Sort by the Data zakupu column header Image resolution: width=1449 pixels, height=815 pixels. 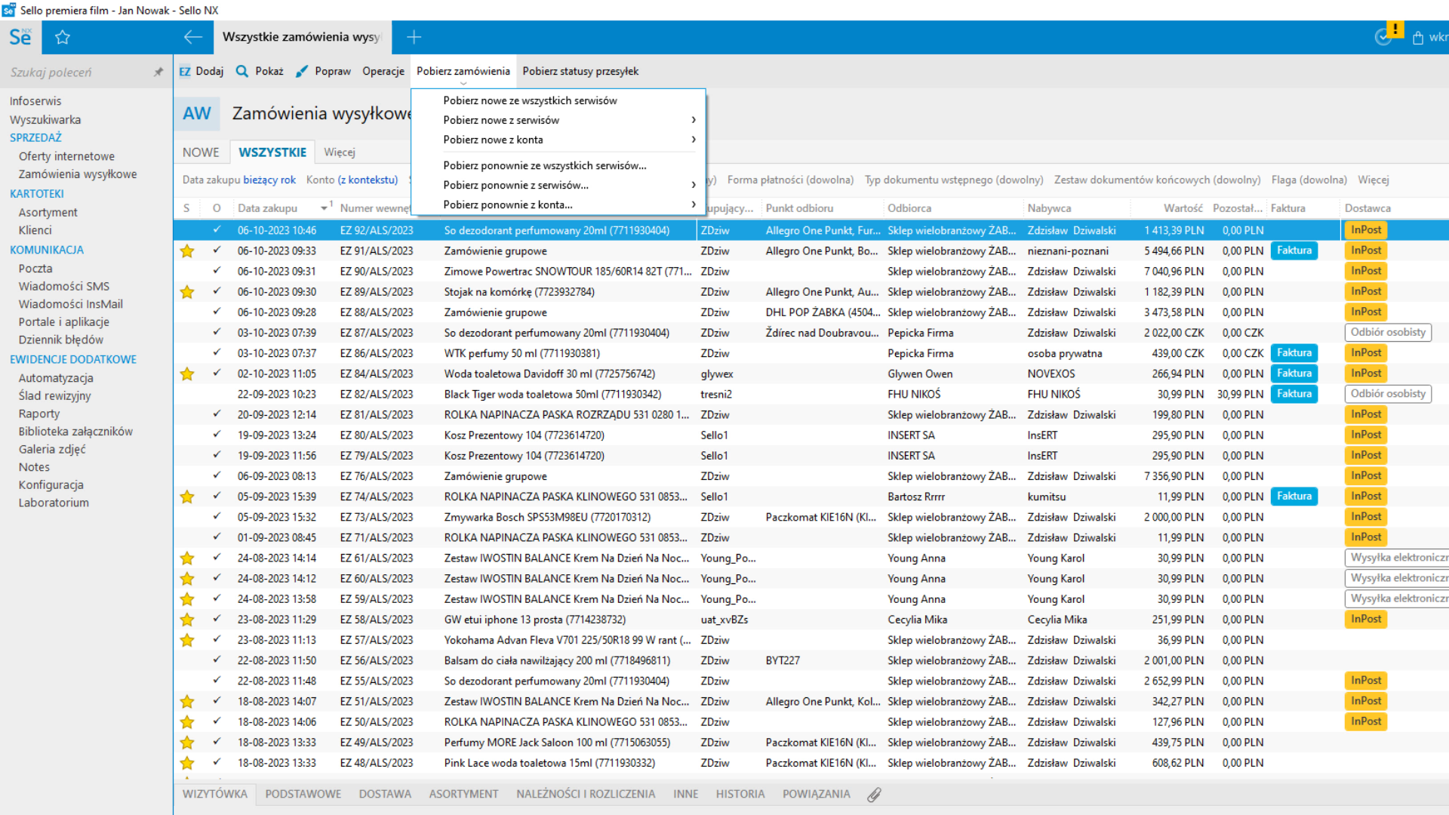point(267,208)
